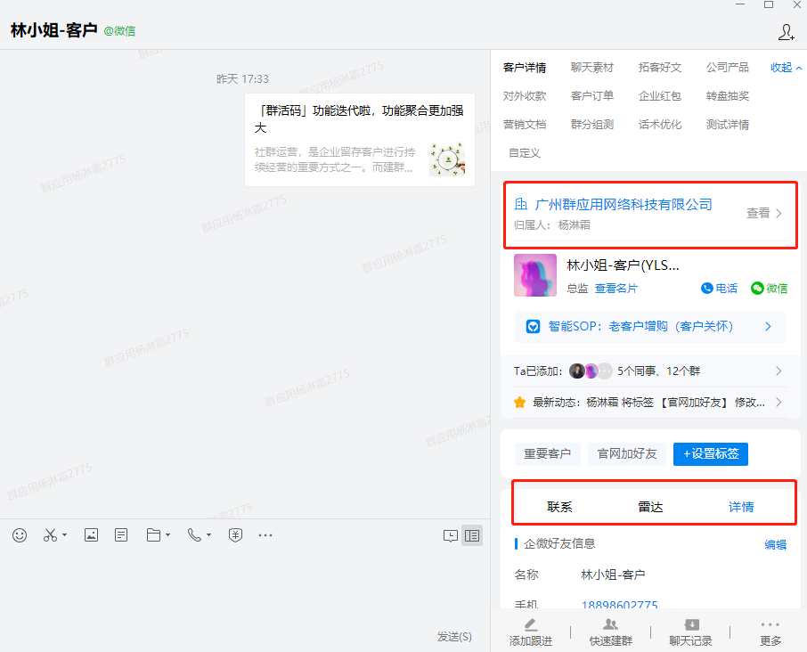This screenshot has height=652, width=807.
Task: Open the dropdown arrow next to the scissors
Action: tap(64, 536)
